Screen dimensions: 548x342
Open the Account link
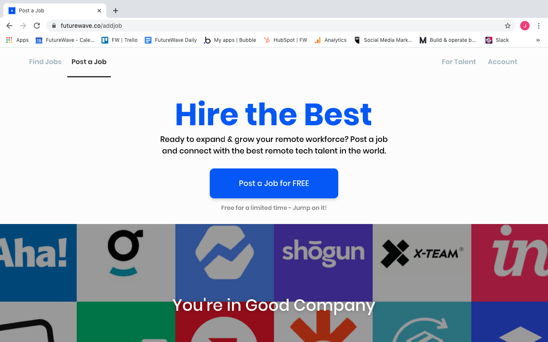click(503, 62)
